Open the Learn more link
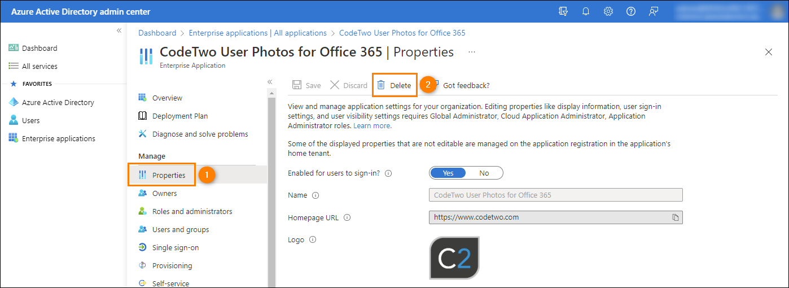The width and height of the screenshot is (789, 288). [x=372, y=125]
